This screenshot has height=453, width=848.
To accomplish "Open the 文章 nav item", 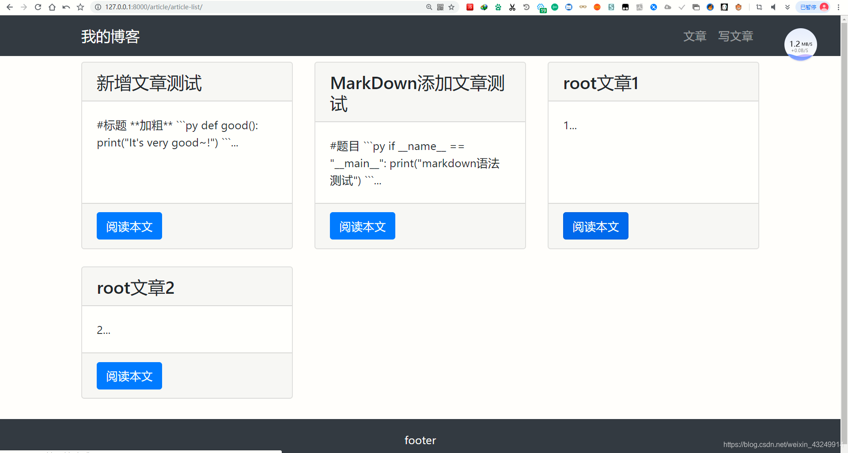I will click(x=695, y=36).
